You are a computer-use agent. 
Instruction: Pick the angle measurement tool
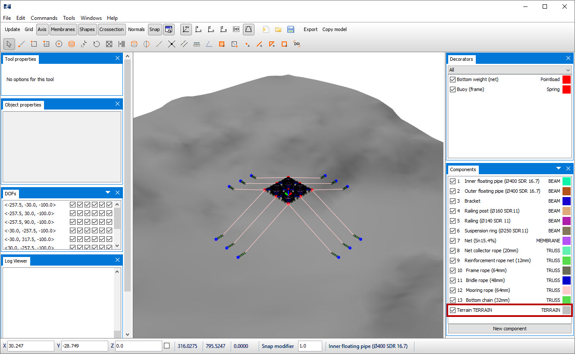coord(209,44)
